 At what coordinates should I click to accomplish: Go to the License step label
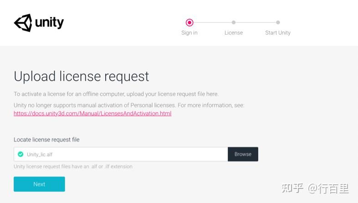coord(234,33)
